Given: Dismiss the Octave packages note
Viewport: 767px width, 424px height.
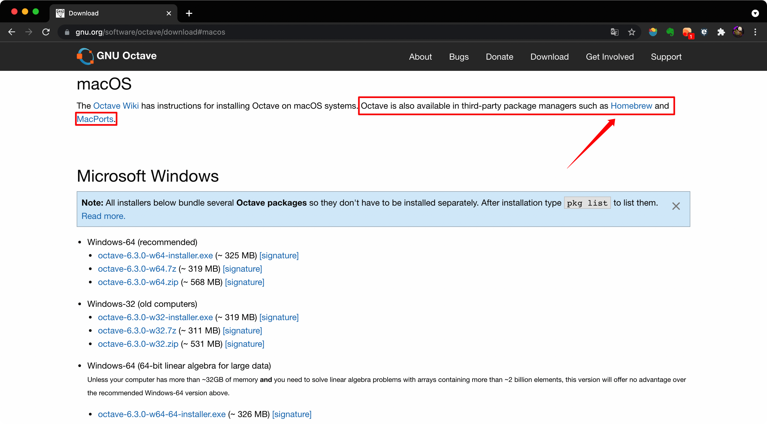Looking at the screenshot, I should click(x=676, y=206).
